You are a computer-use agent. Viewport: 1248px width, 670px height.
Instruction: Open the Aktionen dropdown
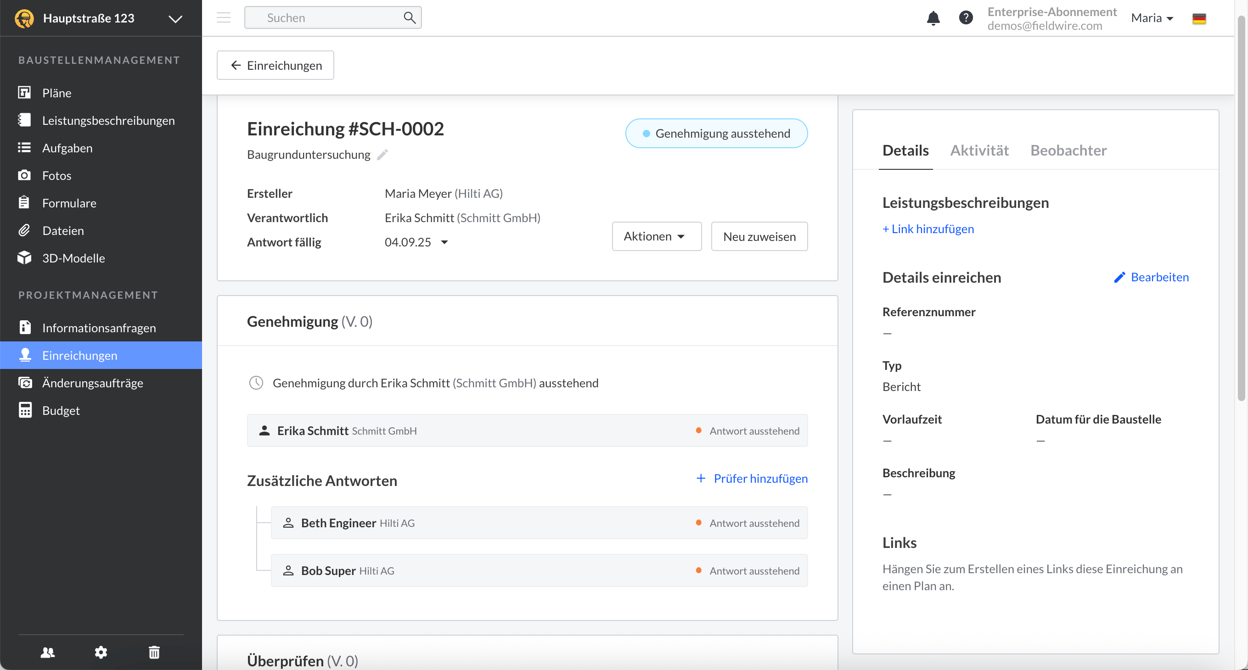click(x=656, y=236)
